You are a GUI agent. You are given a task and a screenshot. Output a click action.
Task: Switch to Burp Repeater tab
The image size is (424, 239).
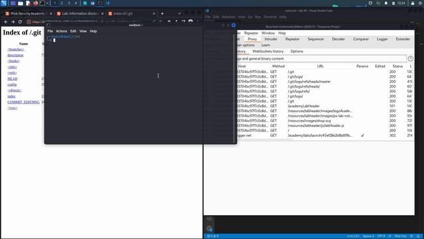click(x=292, y=39)
